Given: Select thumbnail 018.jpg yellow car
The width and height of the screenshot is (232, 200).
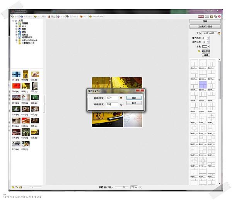Looking at the screenshot, I should tap(35, 132).
